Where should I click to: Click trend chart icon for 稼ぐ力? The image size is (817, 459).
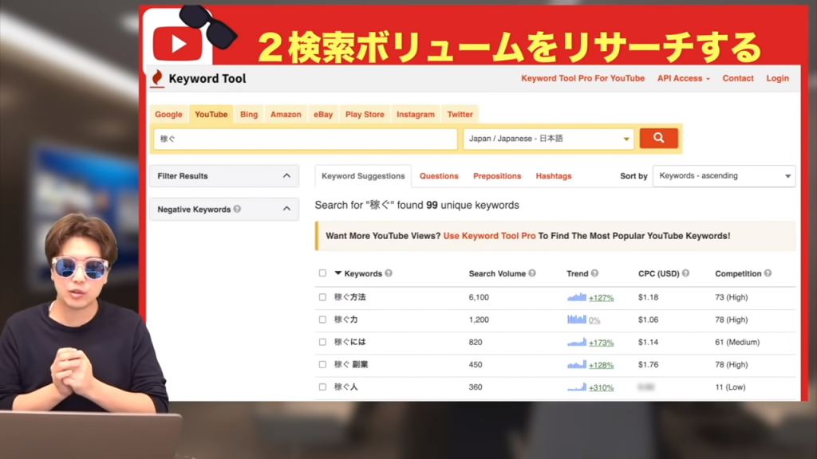(x=577, y=320)
